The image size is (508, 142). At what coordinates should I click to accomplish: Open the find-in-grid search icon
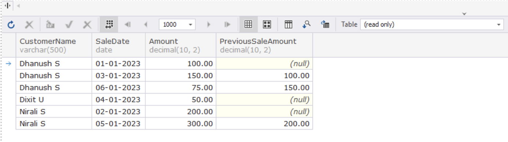(x=307, y=24)
